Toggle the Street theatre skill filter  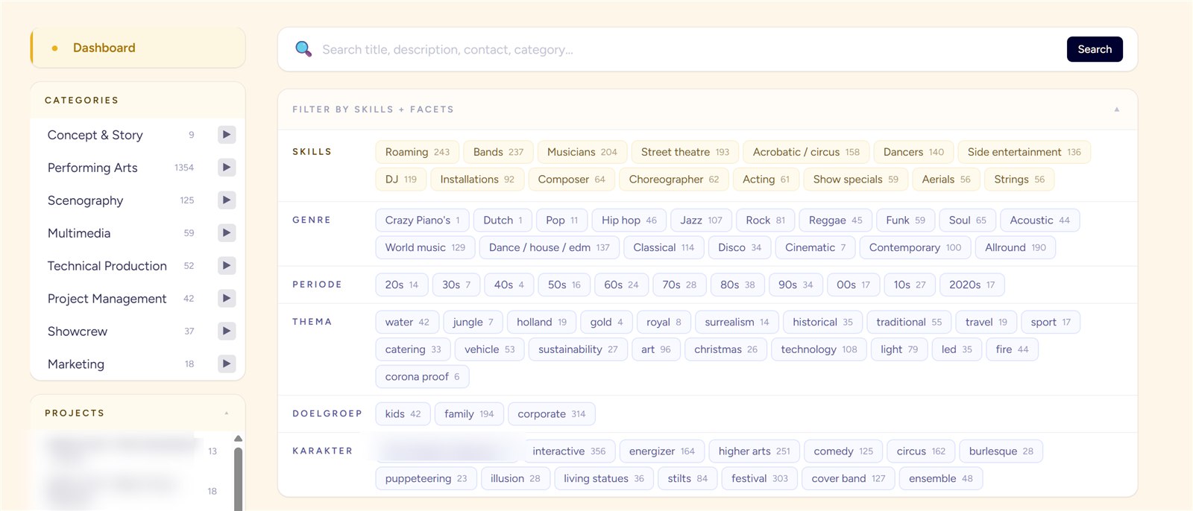(x=685, y=152)
